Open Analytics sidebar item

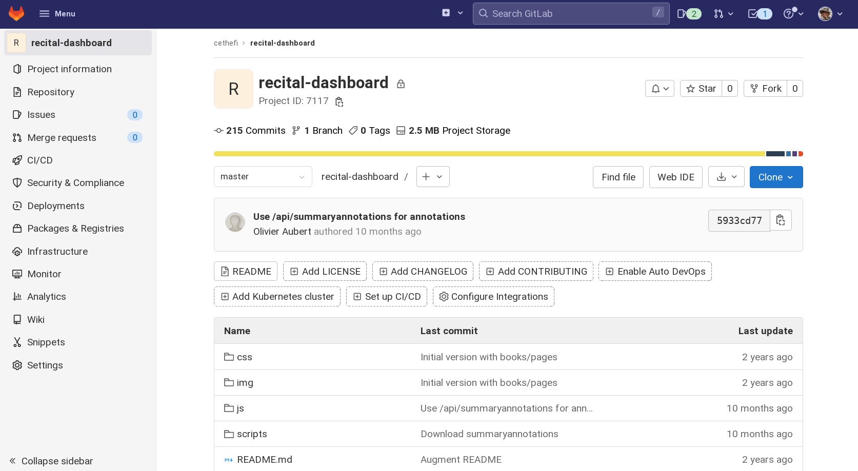pyautogui.click(x=78, y=297)
